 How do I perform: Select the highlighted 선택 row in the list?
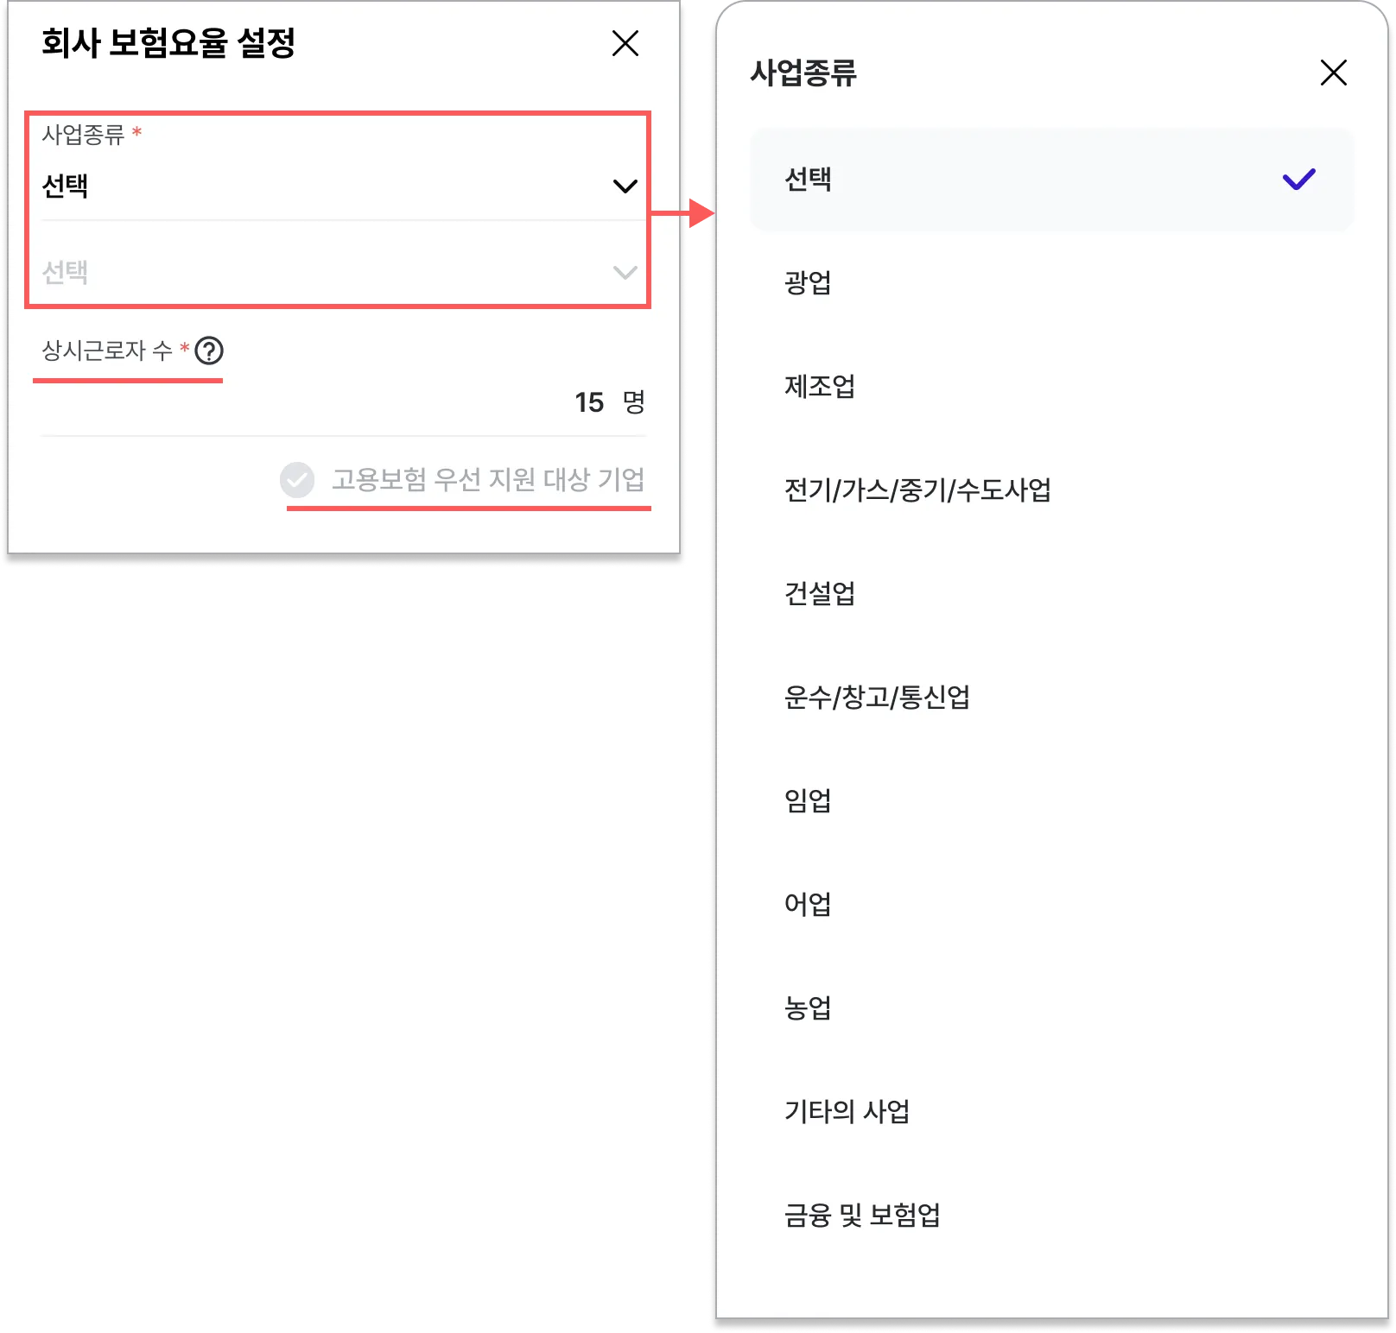pos(1051,180)
